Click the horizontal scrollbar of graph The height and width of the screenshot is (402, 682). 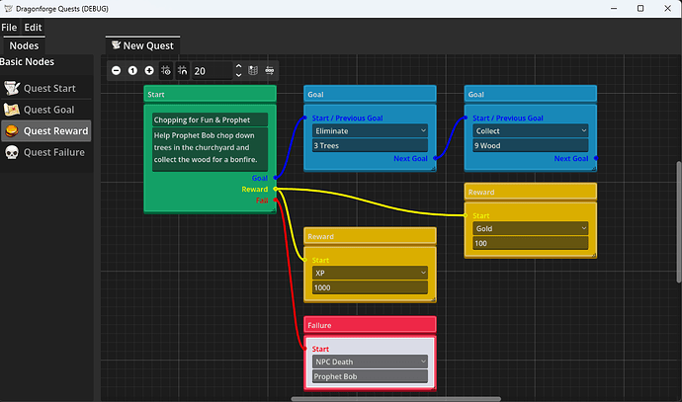pyautogui.click(x=395, y=398)
